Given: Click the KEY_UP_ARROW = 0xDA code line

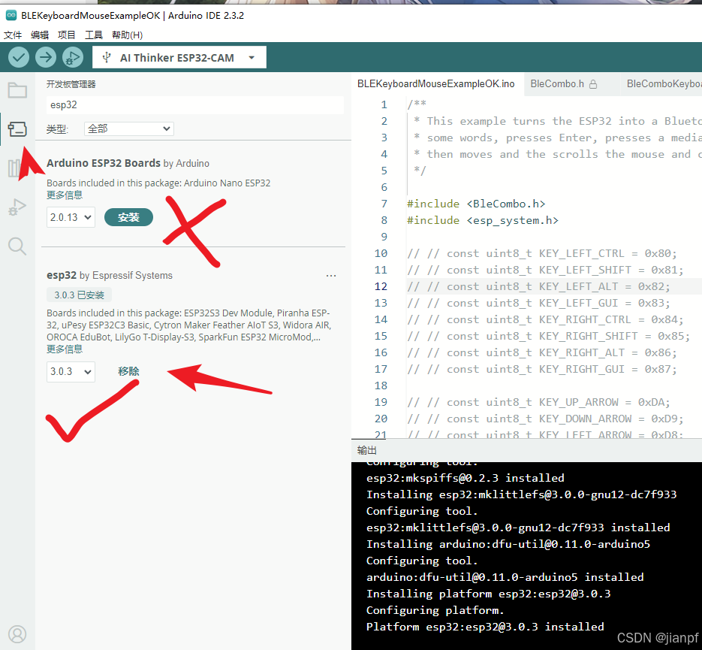Looking at the screenshot, I should [538, 402].
